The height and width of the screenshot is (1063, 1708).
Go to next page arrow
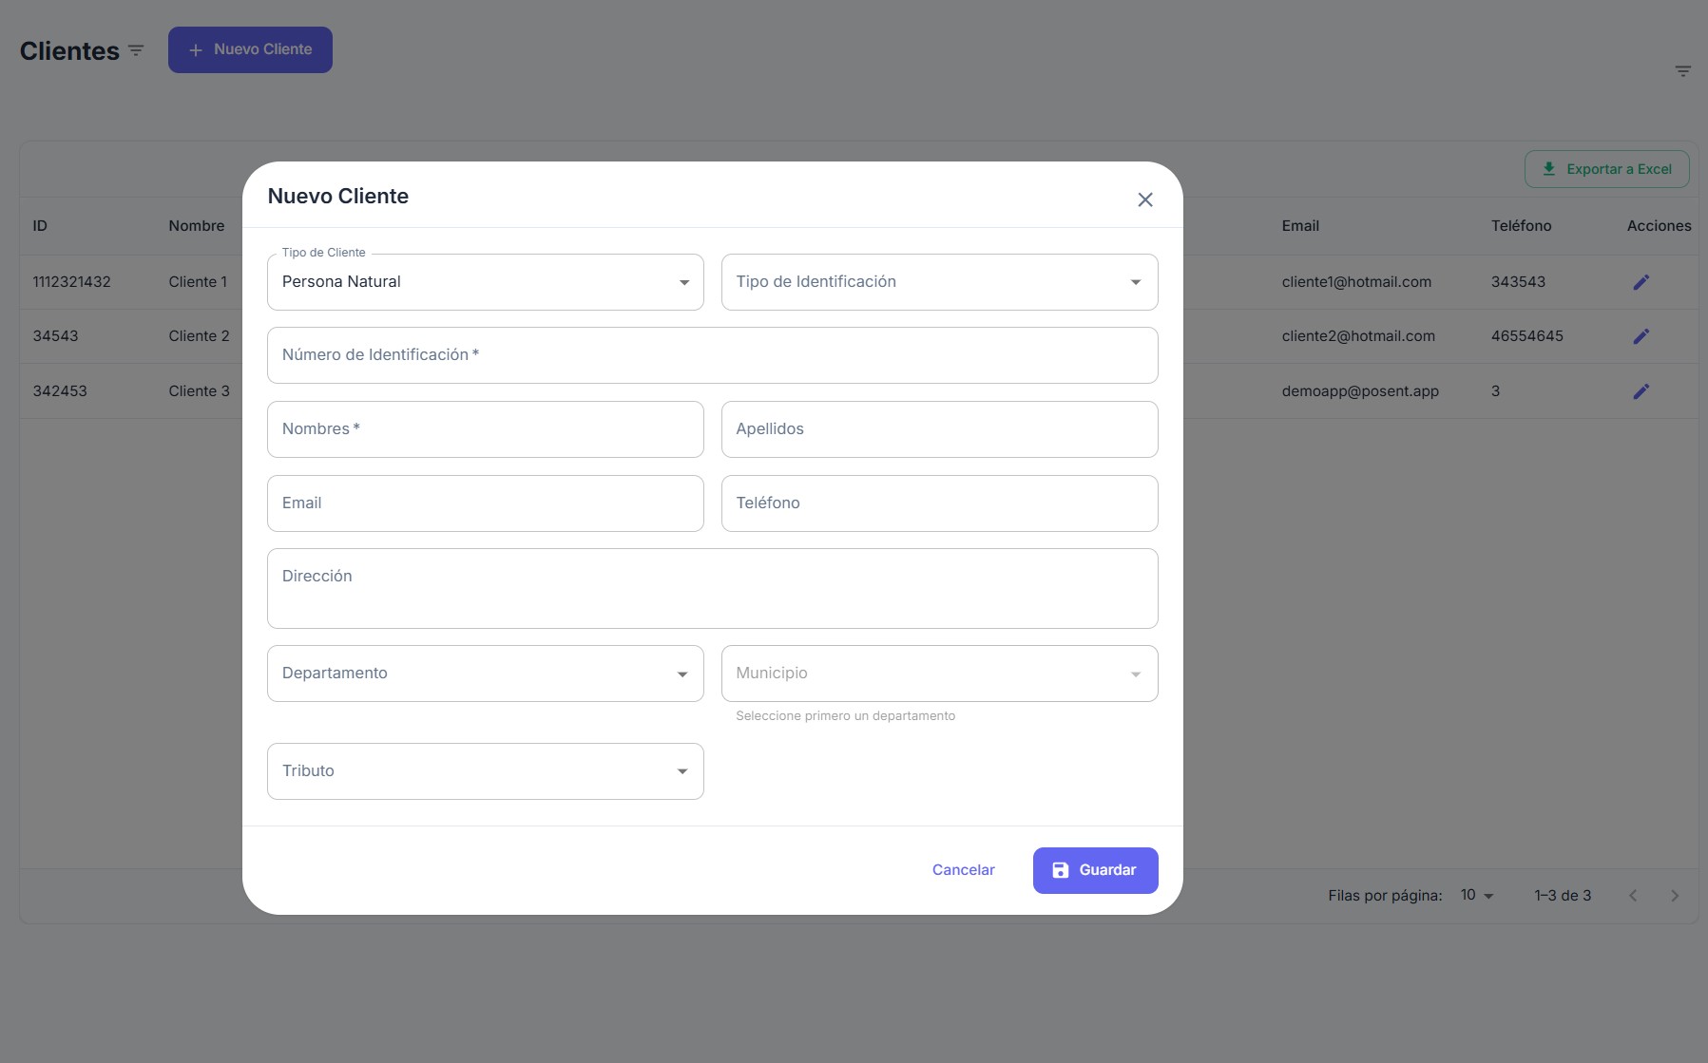[x=1674, y=896]
